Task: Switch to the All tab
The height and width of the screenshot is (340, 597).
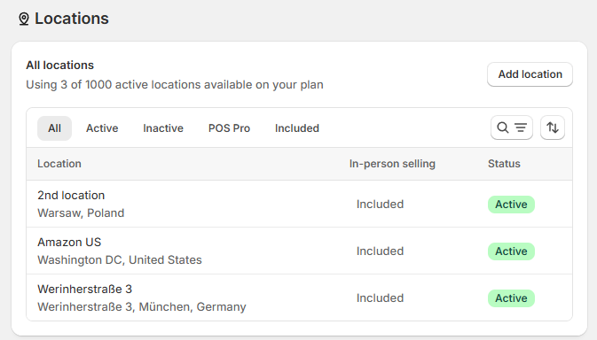Action: (54, 128)
